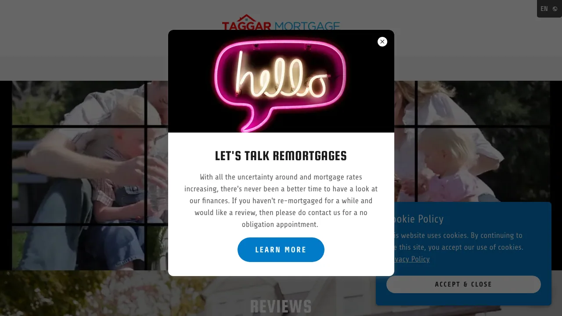Click the remortgage description paragraph
This screenshot has height=316, width=562.
coord(281,201)
